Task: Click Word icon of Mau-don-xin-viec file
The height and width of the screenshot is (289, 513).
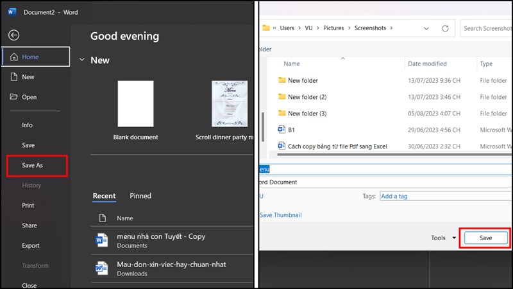Action: coord(102,268)
